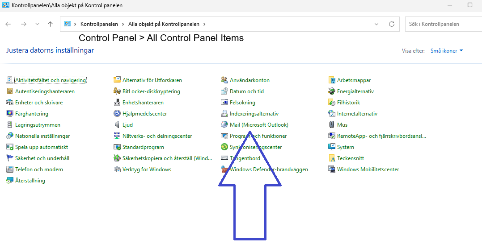Image resolution: width=482 pixels, height=252 pixels.
Task: Go forward with the Forward arrow
Action: (24, 24)
